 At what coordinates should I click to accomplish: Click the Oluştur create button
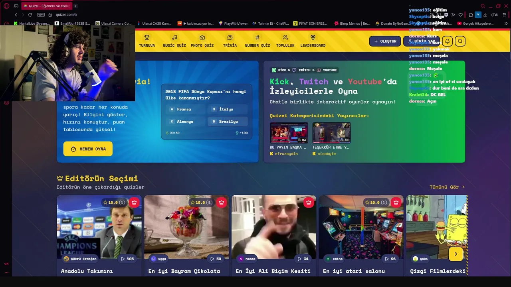[385, 41]
